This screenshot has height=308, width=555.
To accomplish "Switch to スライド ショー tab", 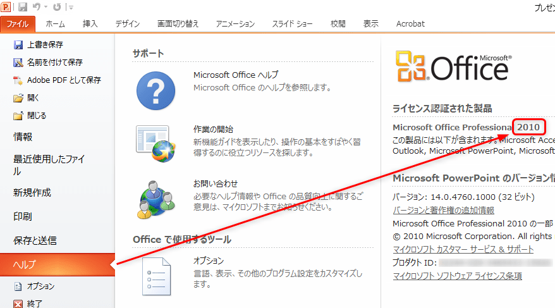I will [x=293, y=24].
